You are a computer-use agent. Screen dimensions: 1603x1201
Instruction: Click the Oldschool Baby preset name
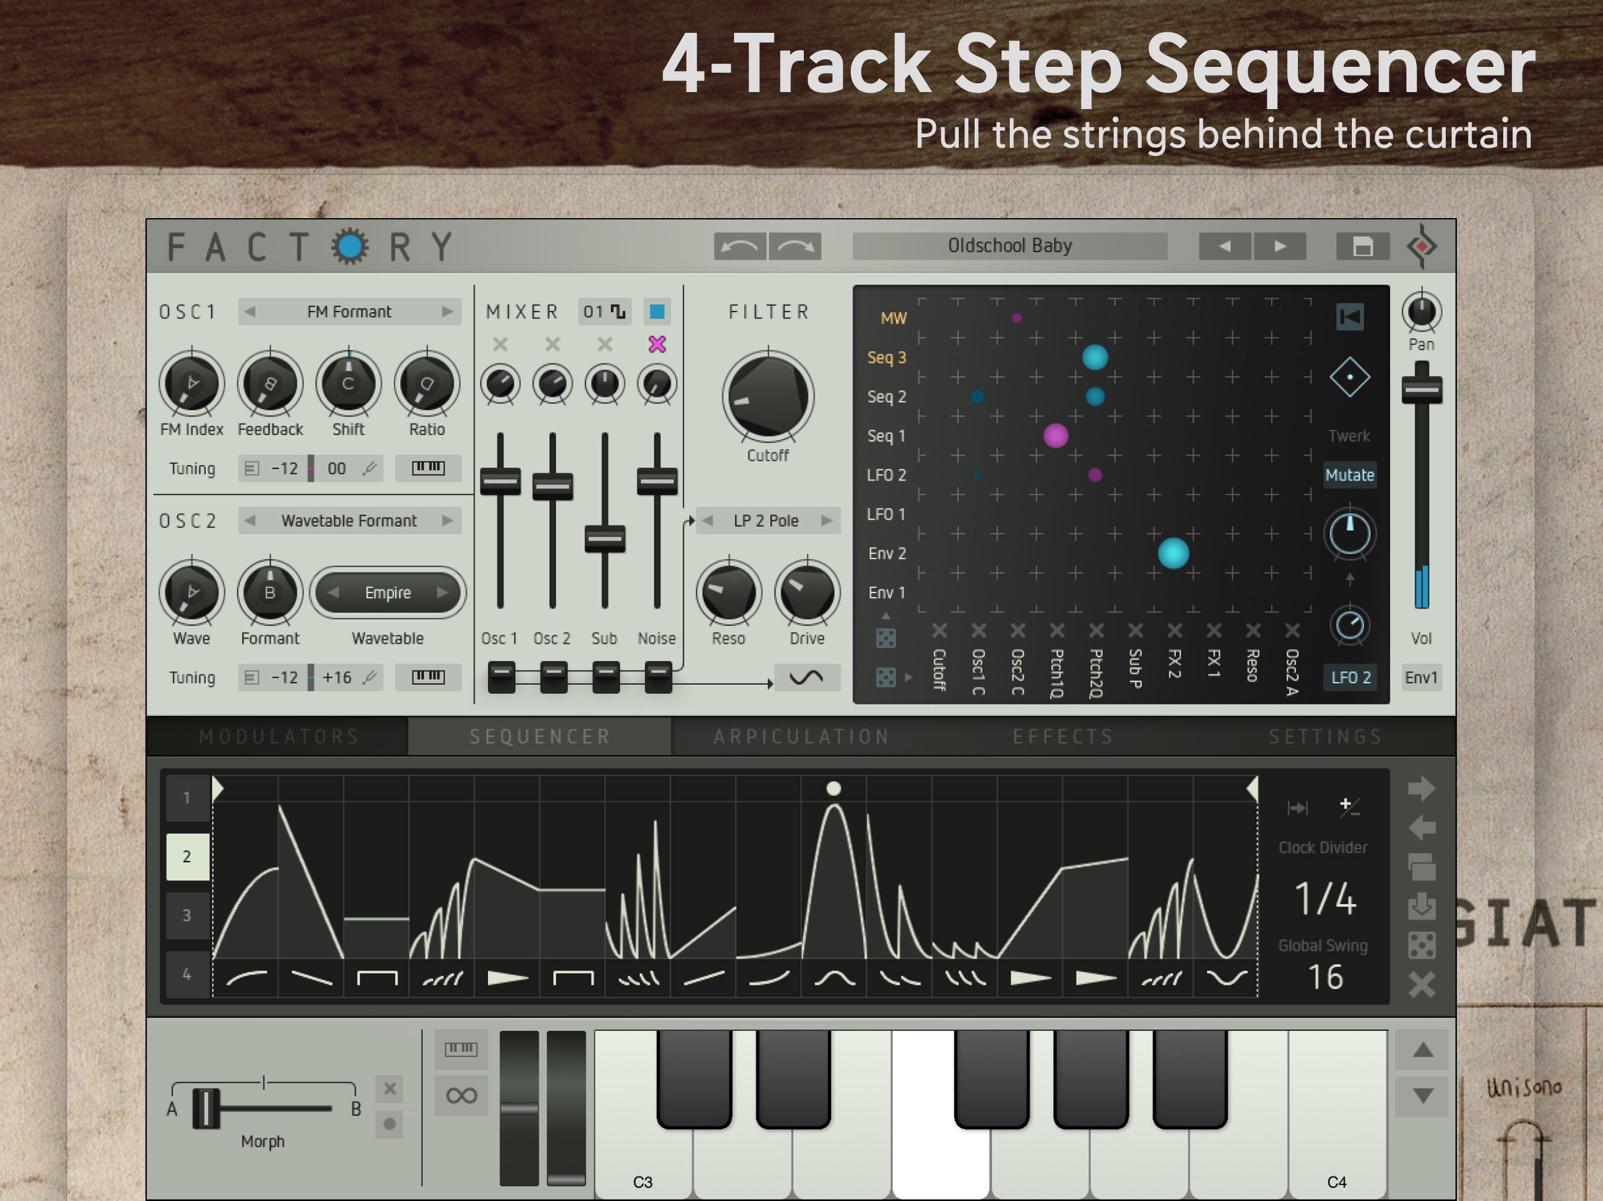coord(1009,246)
